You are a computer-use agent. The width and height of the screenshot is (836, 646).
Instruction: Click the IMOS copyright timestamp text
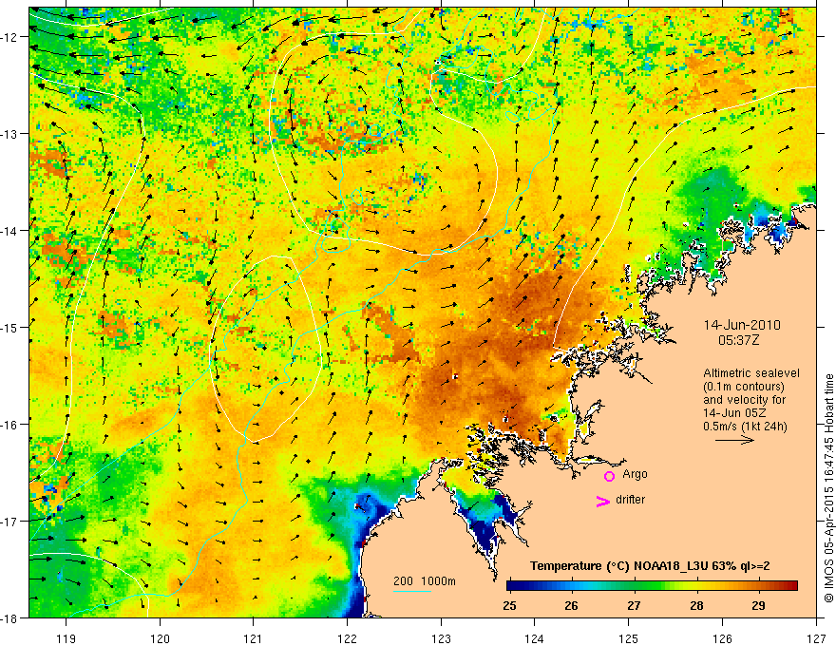coord(828,487)
